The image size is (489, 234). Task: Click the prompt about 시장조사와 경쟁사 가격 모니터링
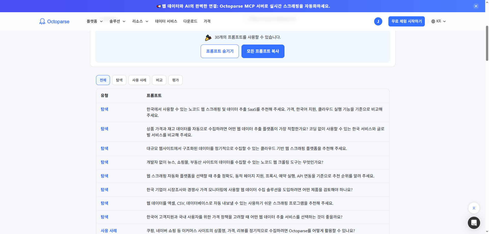(x=250, y=190)
